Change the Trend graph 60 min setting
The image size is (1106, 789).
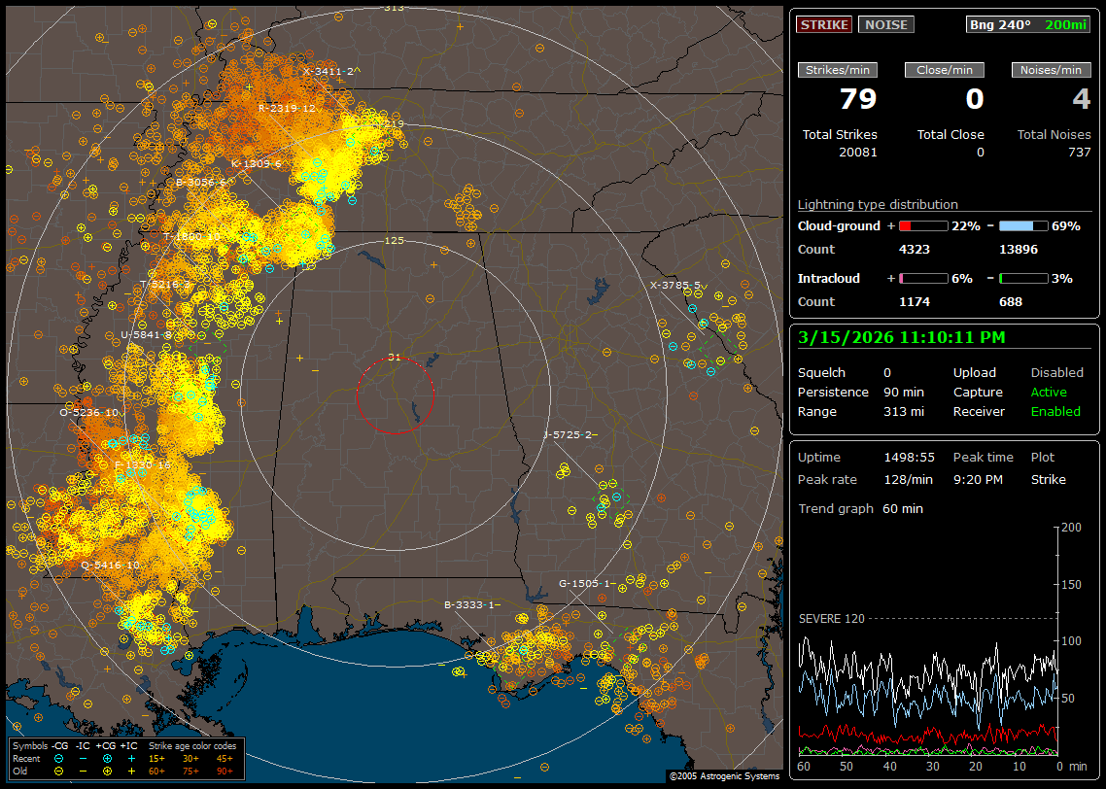point(903,509)
